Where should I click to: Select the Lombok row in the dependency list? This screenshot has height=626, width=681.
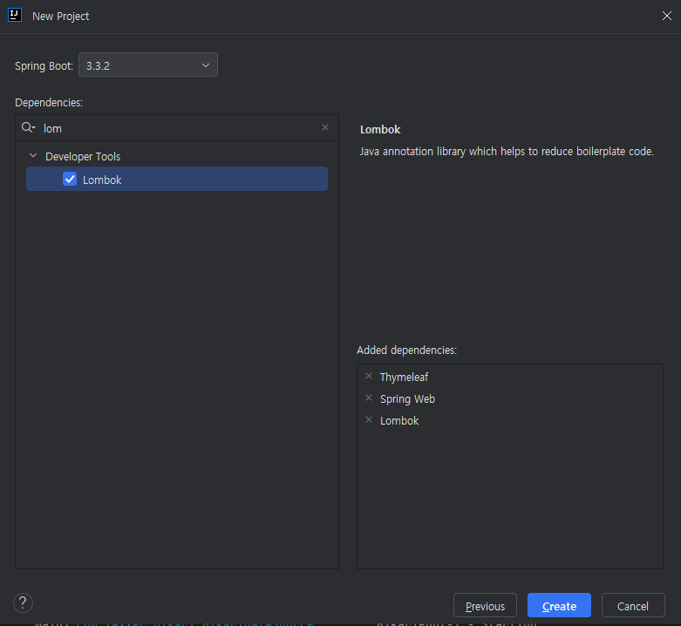click(177, 179)
